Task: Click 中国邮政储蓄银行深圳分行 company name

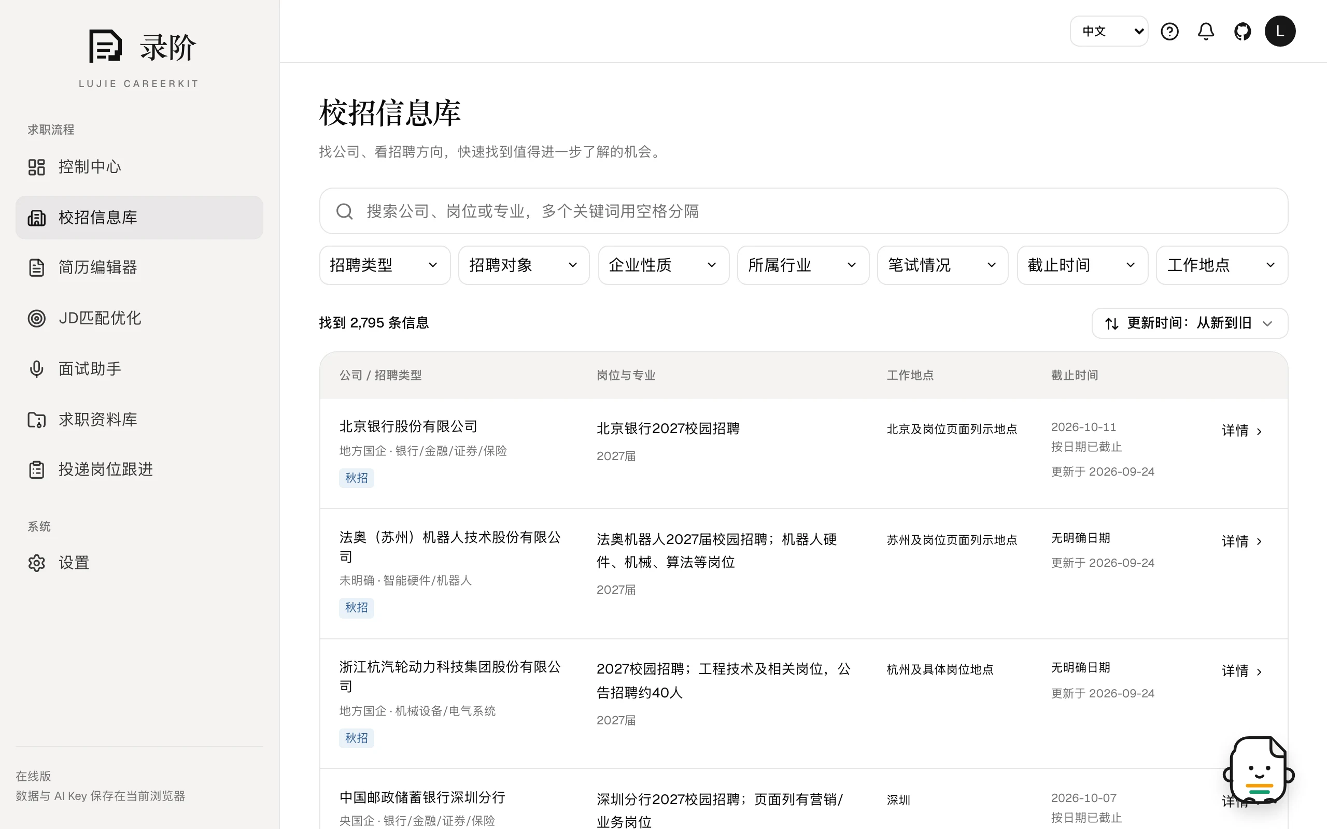Action: click(422, 797)
